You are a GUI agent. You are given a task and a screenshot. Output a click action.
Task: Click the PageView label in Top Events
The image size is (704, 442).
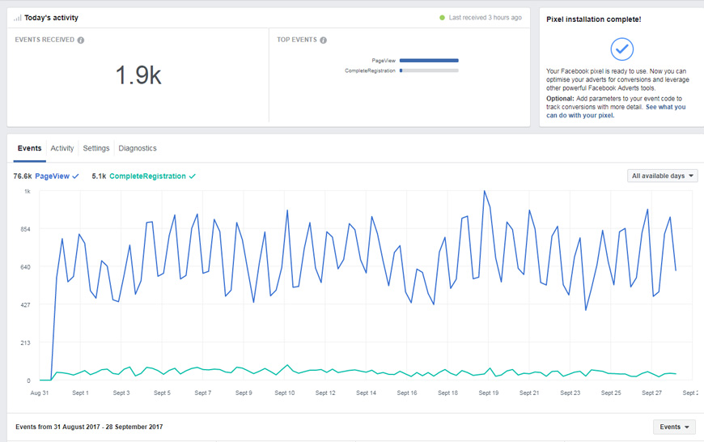(x=384, y=61)
